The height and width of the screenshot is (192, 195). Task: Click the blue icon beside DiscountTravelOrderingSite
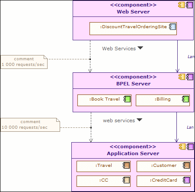pos(173,26)
